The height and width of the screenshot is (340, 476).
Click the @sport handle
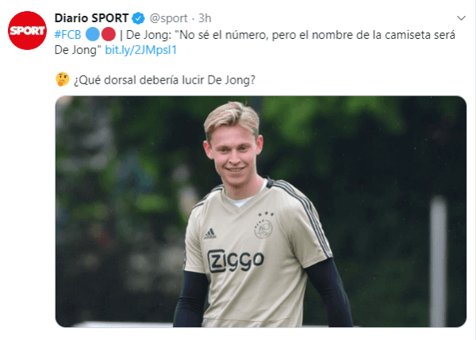click(168, 18)
